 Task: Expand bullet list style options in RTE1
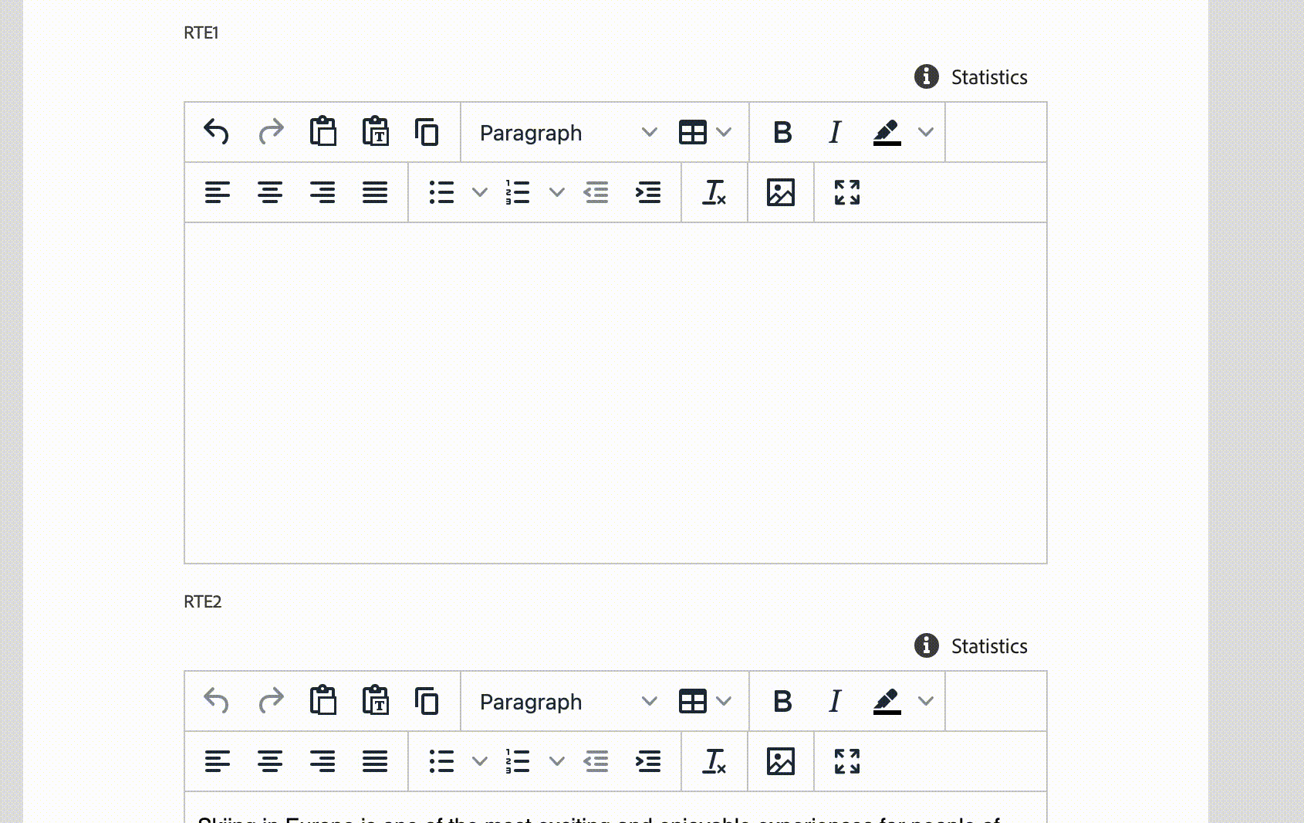[480, 192]
